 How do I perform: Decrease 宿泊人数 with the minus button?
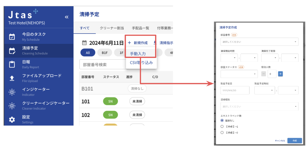point(264,74)
